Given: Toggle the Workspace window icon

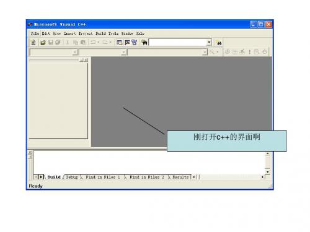Looking at the screenshot, I should tap(120, 42).
